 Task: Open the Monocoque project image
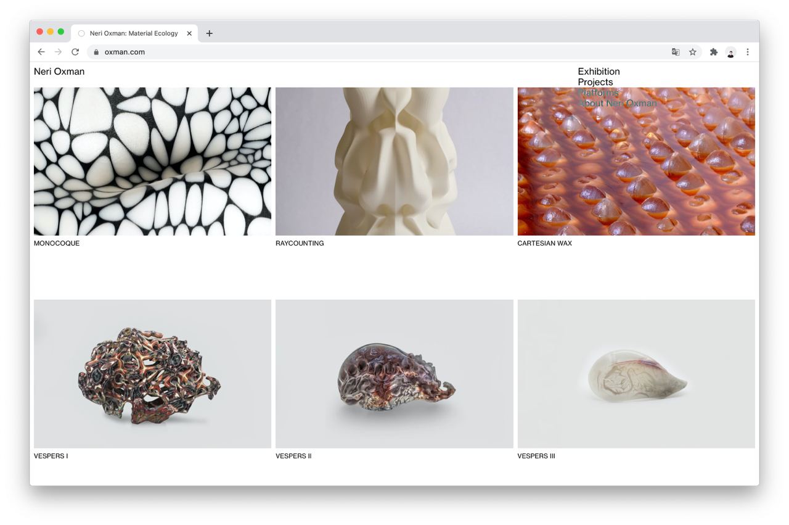point(152,161)
